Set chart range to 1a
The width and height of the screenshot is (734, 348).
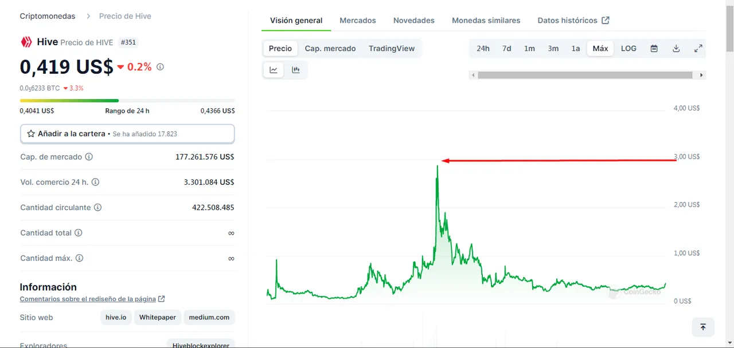click(576, 49)
